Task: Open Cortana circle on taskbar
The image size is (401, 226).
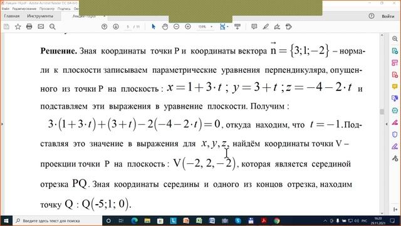Action: [108, 220]
